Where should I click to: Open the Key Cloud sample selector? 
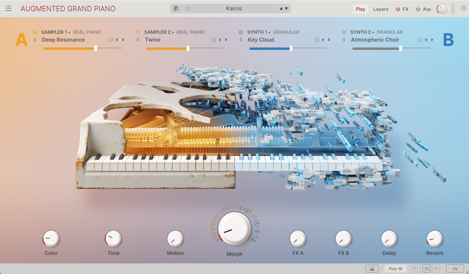coord(261,40)
